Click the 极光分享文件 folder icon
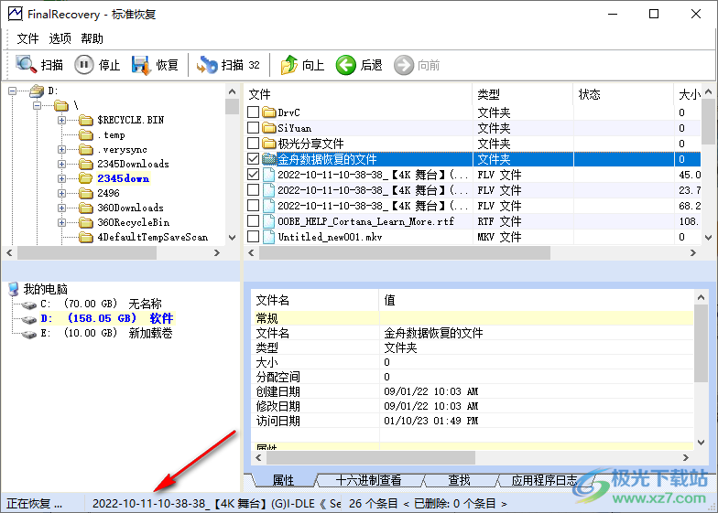This screenshot has width=718, height=513. 269,144
